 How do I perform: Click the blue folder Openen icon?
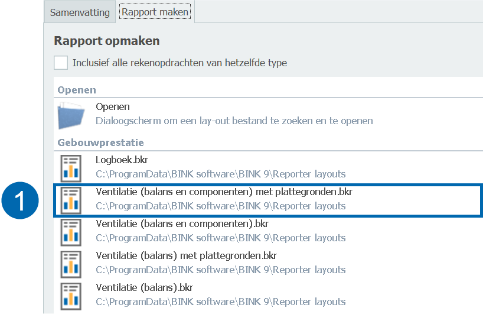(71, 114)
